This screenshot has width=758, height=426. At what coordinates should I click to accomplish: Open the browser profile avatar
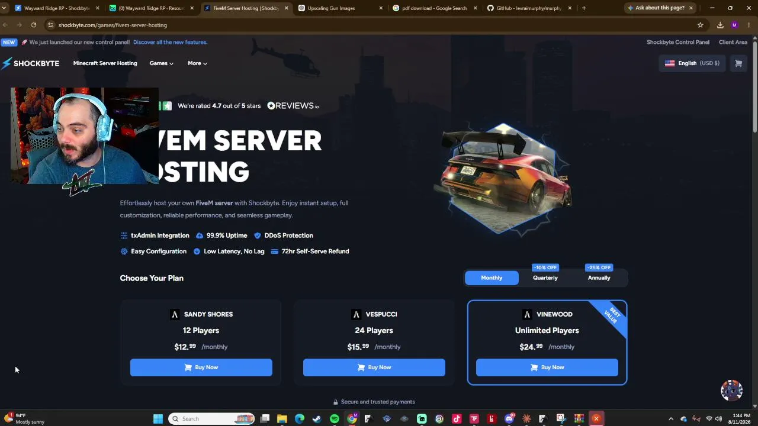[x=735, y=25]
